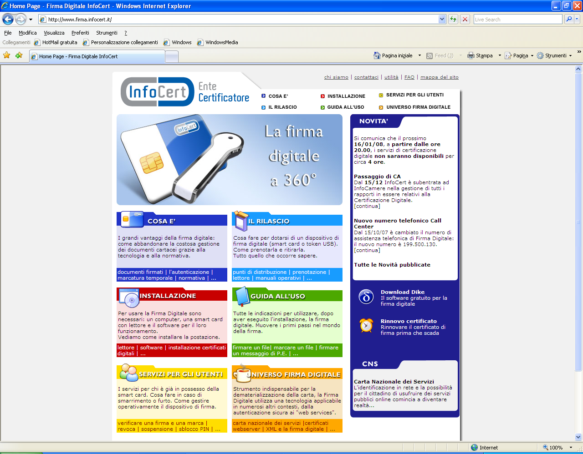The height and width of the screenshot is (454, 583).
Task: Click the Internet security zone globe icon
Action: 475,448
